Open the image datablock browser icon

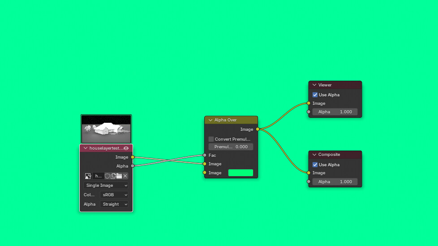click(88, 176)
